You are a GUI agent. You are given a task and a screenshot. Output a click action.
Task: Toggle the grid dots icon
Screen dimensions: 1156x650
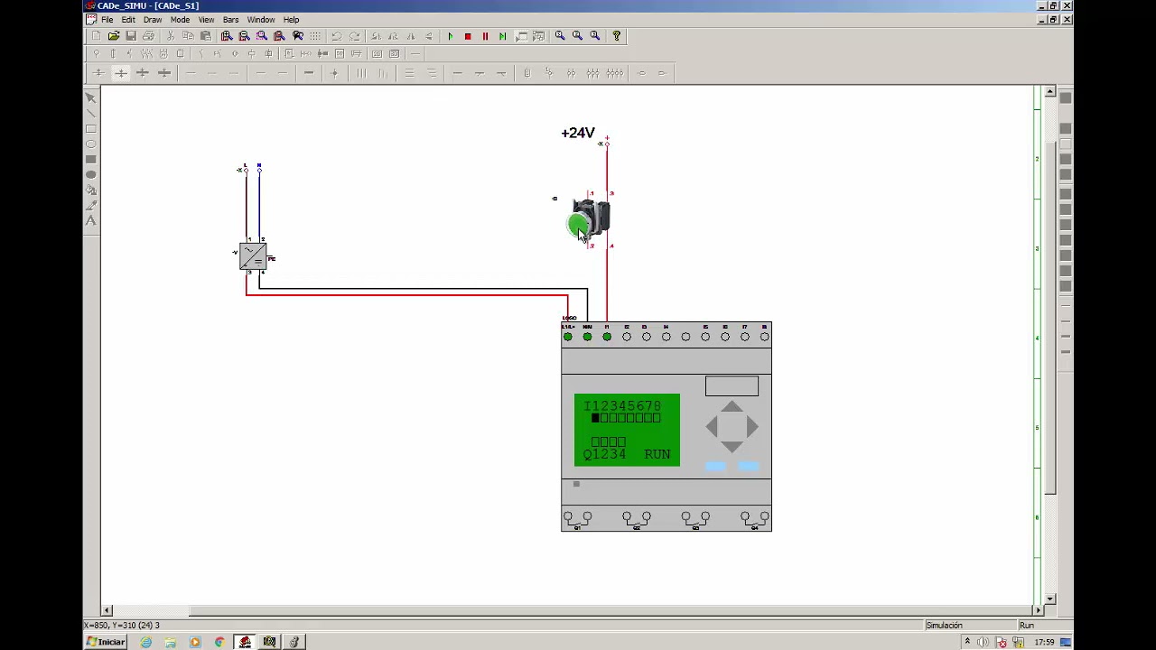point(315,36)
